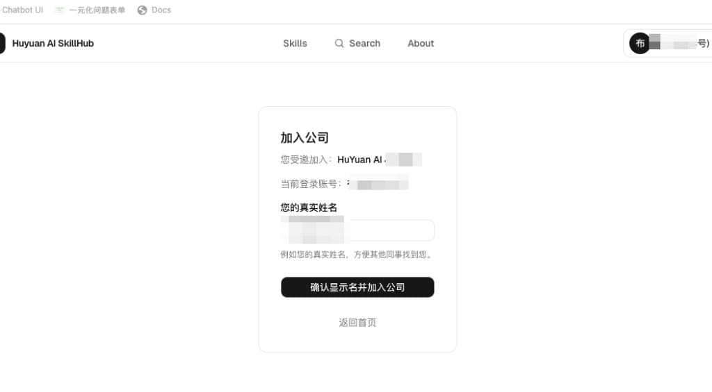Screen dimensions: 712x392
Task: Click the Search magnifier icon
Action: [x=339, y=44]
